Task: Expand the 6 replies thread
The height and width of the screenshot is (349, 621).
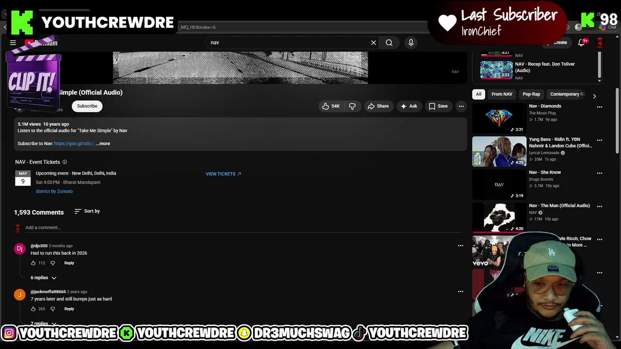Action: pyautogui.click(x=44, y=278)
